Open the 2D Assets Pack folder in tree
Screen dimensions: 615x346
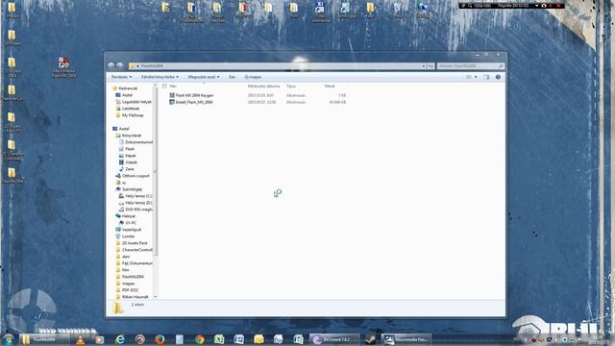point(132,243)
